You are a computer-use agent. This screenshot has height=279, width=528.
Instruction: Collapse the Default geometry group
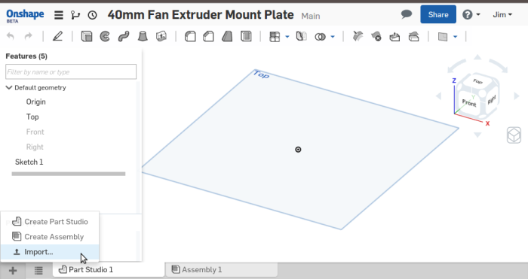[9, 88]
